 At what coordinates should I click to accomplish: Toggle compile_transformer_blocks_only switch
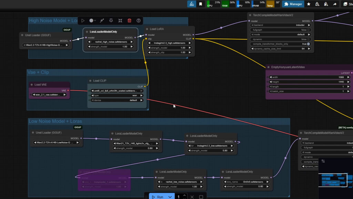click(308, 44)
